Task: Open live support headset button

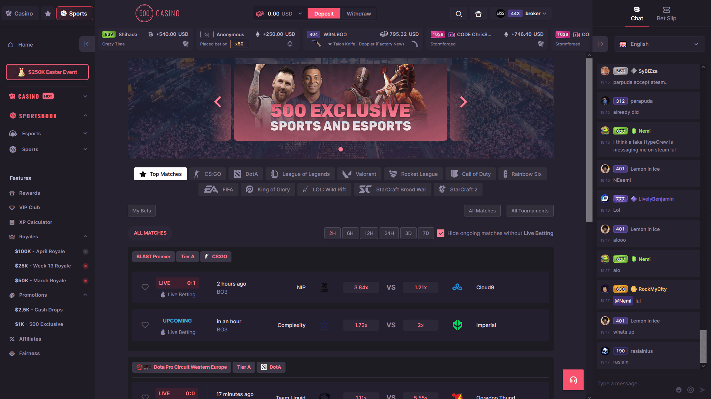Action: [573, 380]
